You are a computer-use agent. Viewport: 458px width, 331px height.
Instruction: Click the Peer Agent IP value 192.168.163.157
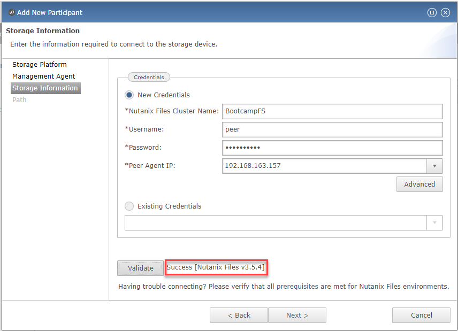tap(253, 166)
